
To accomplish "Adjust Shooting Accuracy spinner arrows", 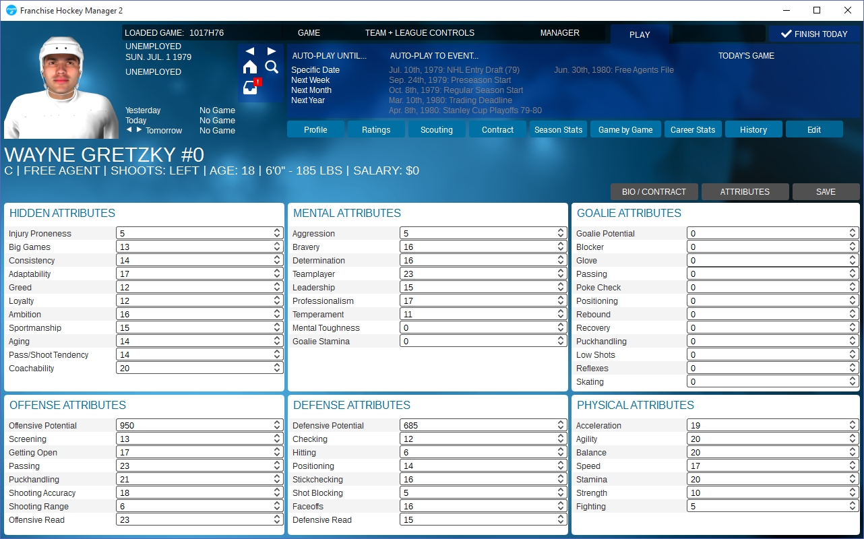I will coord(277,493).
